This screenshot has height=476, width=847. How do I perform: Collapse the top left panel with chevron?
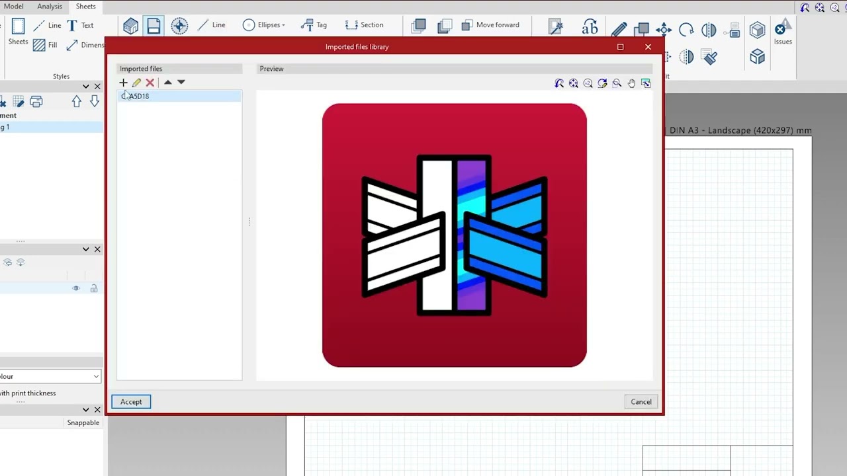click(x=85, y=87)
